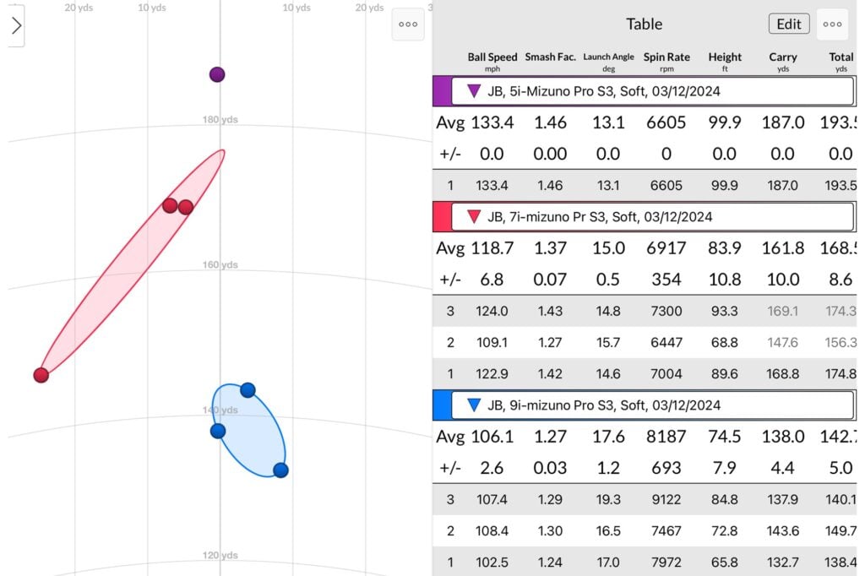Click the Launch Angle column header
Screen dimensions: 865x576
[x=607, y=62]
